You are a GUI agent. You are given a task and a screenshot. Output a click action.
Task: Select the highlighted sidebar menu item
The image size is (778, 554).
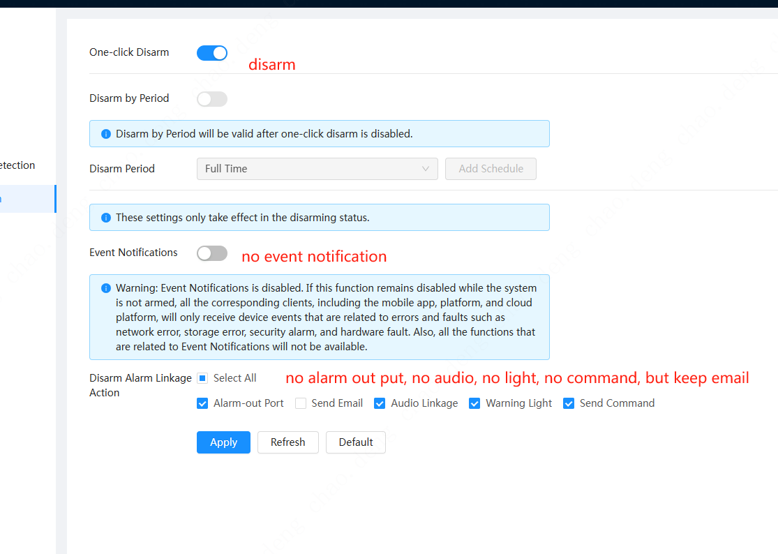click(x=27, y=199)
